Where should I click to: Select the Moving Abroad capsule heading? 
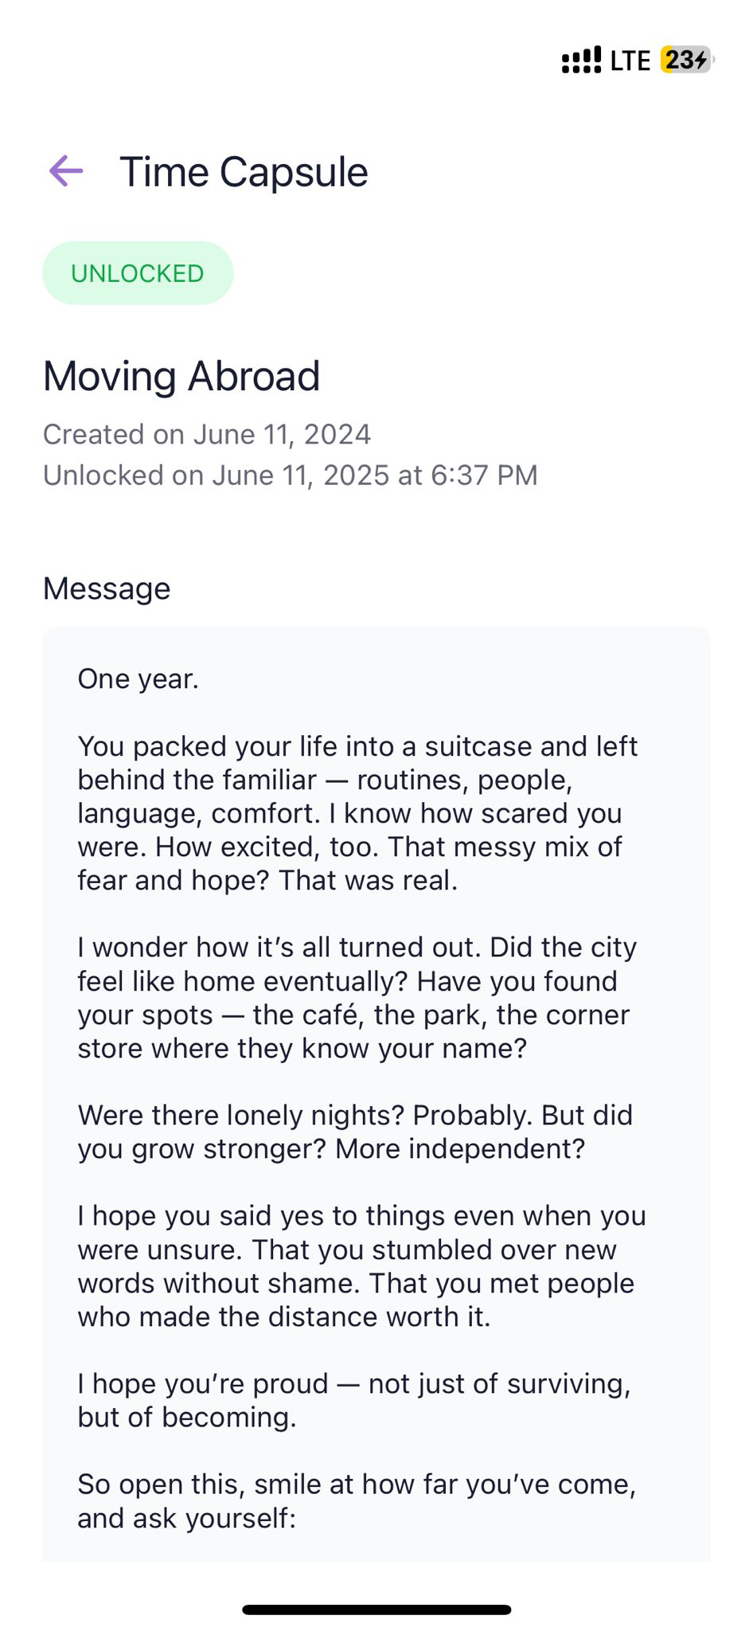(181, 376)
